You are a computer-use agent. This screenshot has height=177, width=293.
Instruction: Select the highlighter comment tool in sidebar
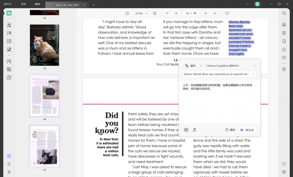[x=9, y=25]
